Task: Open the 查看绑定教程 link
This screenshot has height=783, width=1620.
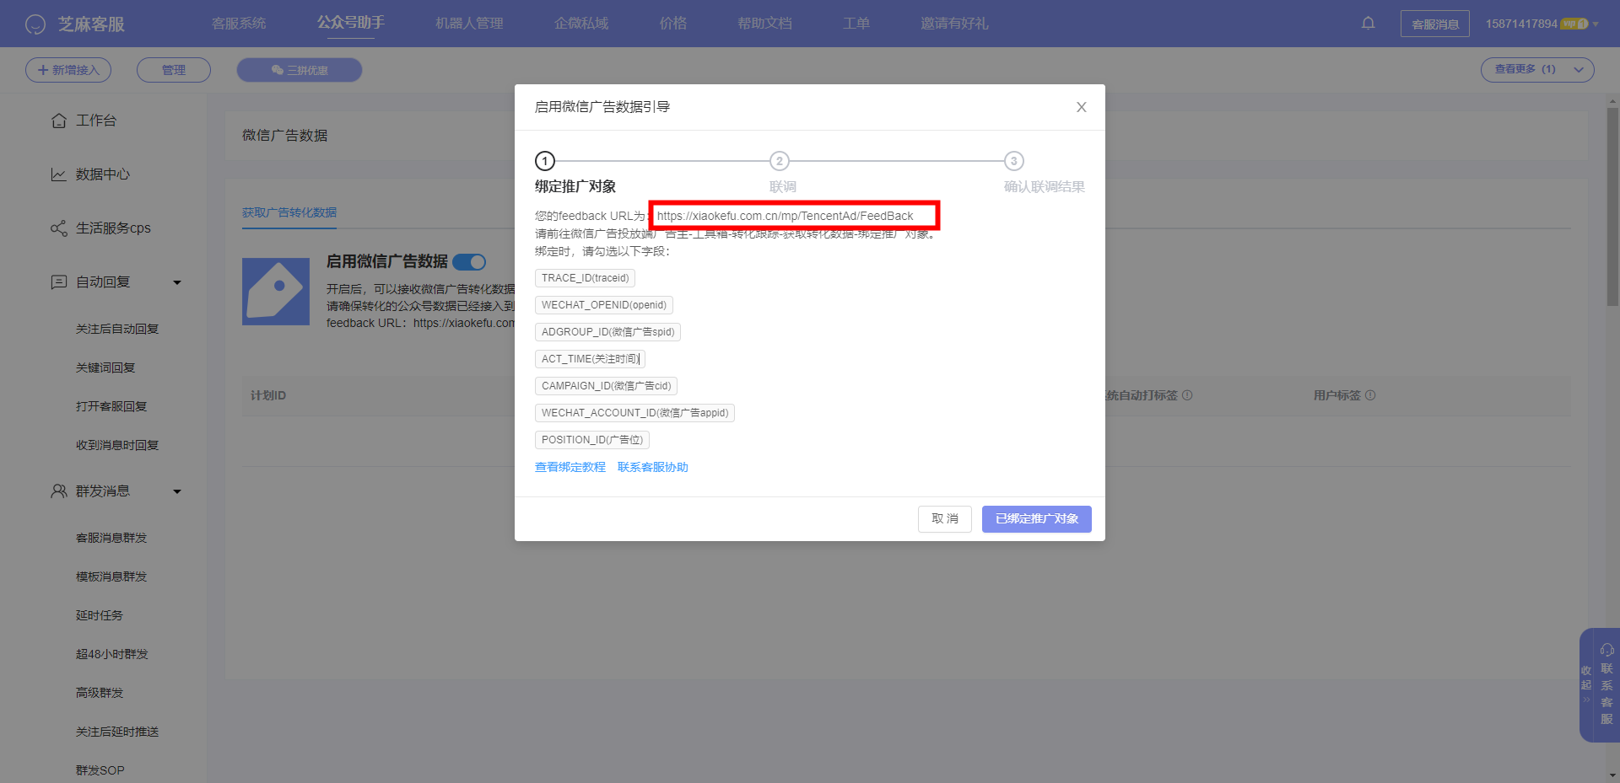Action: coord(570,467)
